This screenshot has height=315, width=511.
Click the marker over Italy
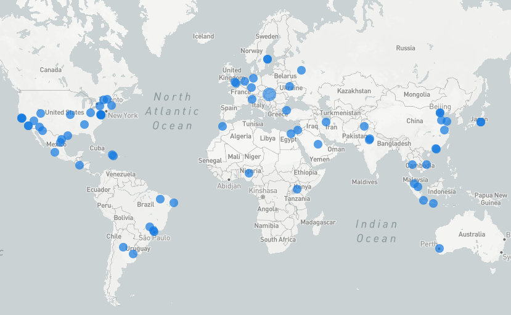tap(252, 99)
